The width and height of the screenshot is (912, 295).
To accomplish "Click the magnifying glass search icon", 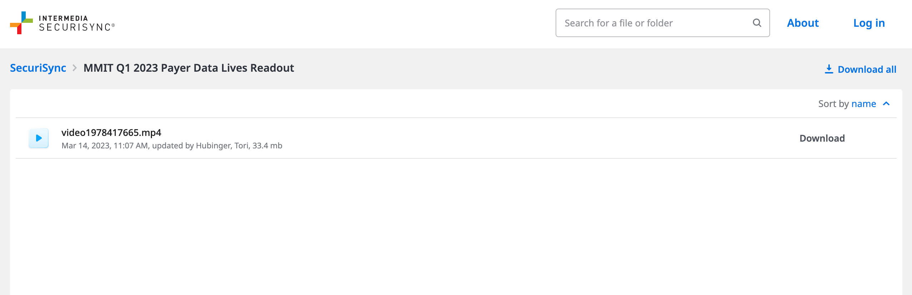I will click(757, 23).
